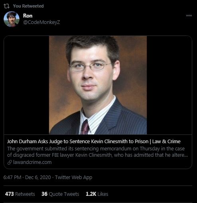Click the 473 retweet count number

pyautogui.click(x=9, y=194)
